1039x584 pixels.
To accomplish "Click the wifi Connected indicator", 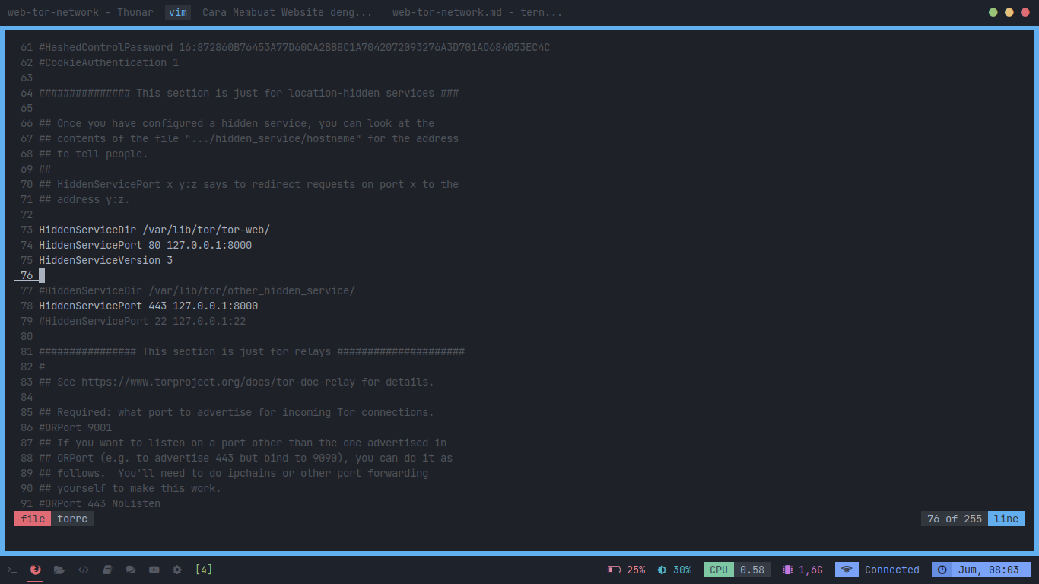I will [877, 570].
